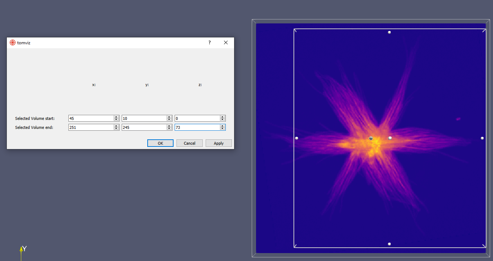This screenshot has height=261, width=493.
Task: Close the tomviz dialog with X
Action: click(226, 42)
